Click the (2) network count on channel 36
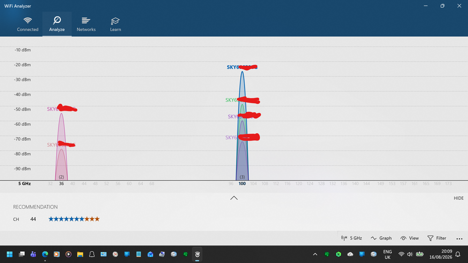Viewport: 468px width, 263px height. point(61,177)
